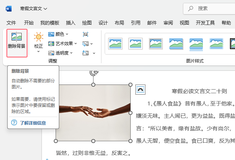Open the 寒假文言文 document title dropdown
The width and height of the screenshot is (235, 160).
(34, 9)
